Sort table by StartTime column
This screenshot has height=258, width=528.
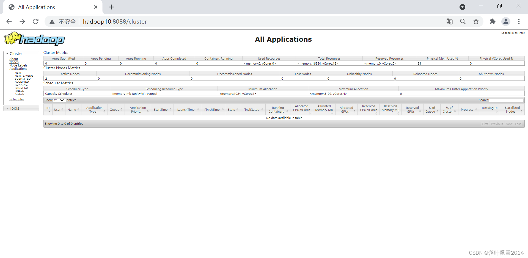coord(162,109)
